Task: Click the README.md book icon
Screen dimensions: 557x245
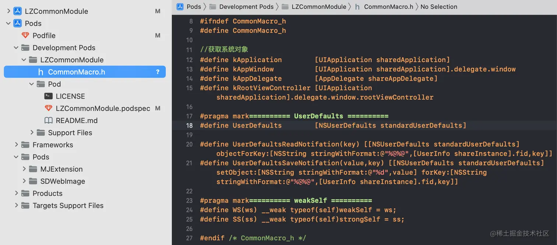Action: pyautogui.click(x=48, y=120)
